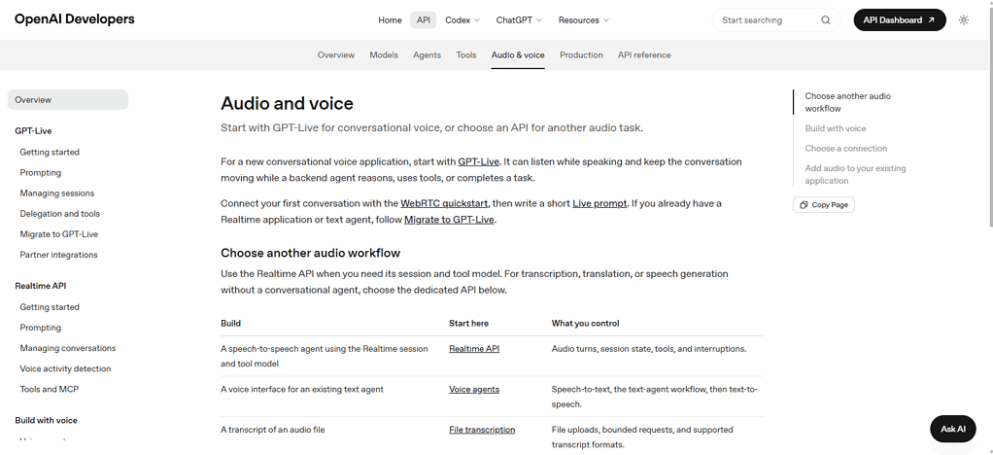Open Managing conversations sidebar item
The width and height of the screenshot is (993, 455).
click(68, 348)
